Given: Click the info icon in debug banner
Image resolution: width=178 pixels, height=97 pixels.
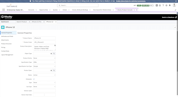Looking at the screenshot, I should click(x=30, y=1).
